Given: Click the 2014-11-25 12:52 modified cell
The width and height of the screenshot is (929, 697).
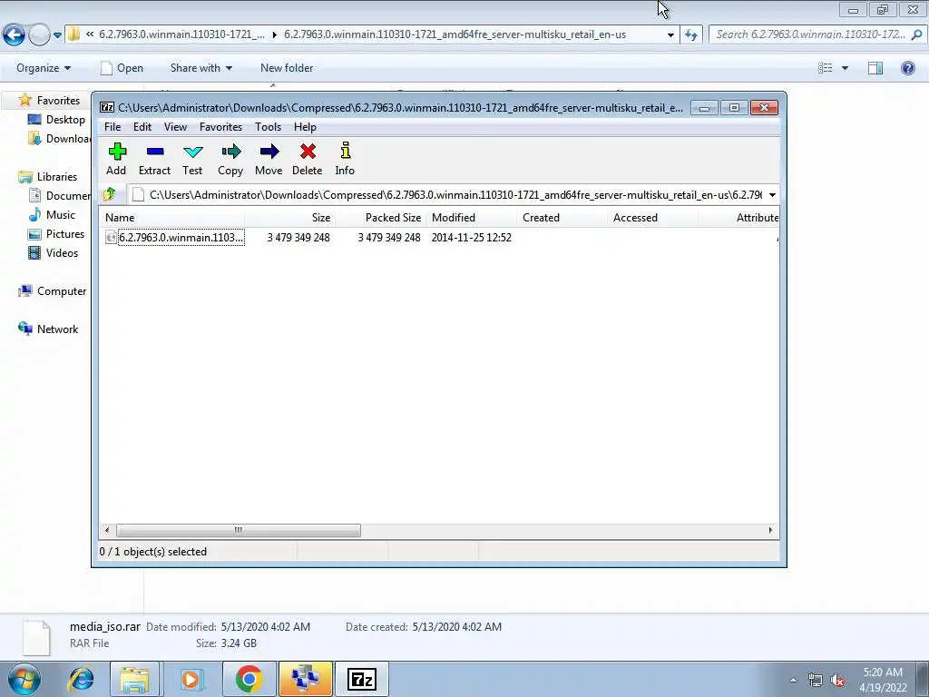Looking at the screenshot, I should point(471,238).
